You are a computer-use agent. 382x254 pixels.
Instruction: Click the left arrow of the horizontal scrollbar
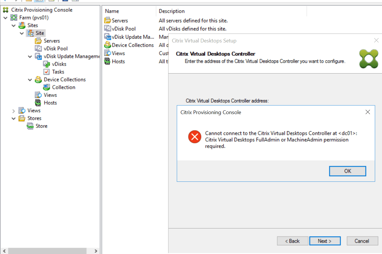point(4,251)
